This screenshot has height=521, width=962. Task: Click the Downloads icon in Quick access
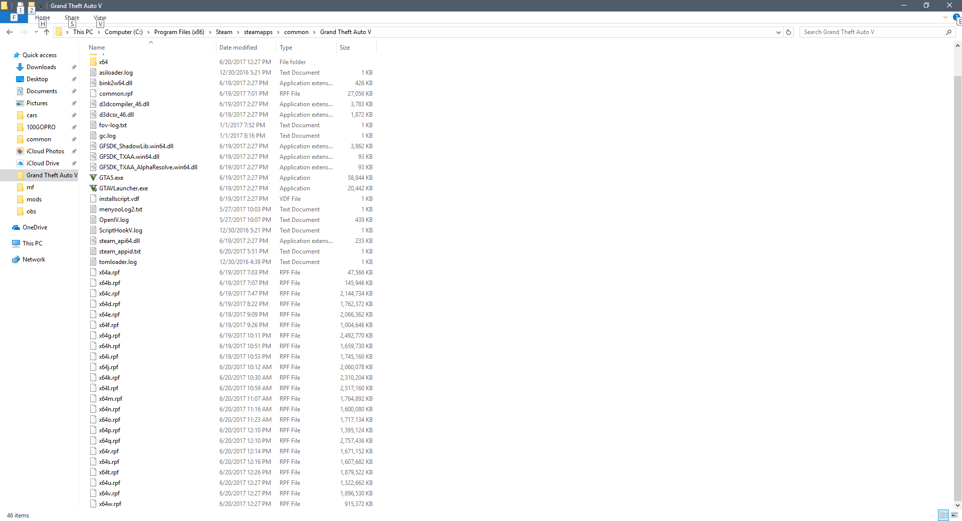(x=20, y=67)
